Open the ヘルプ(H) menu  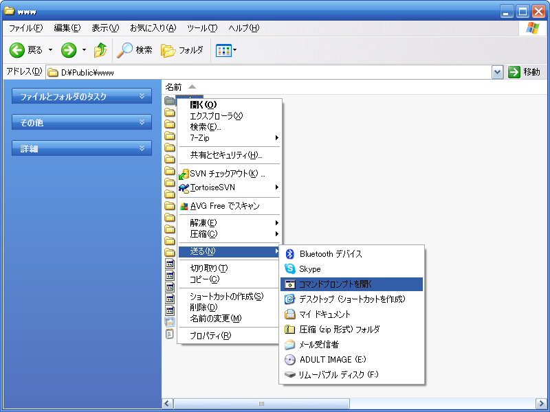pos(244,28)
